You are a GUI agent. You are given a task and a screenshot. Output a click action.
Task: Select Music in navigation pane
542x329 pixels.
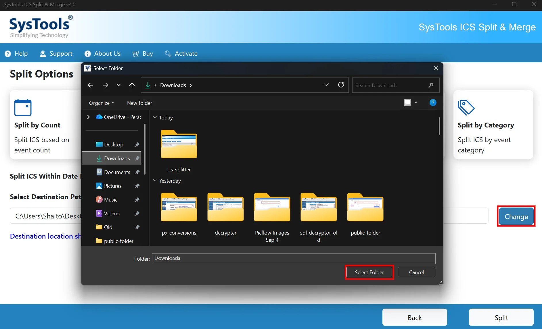coord(107,200)
